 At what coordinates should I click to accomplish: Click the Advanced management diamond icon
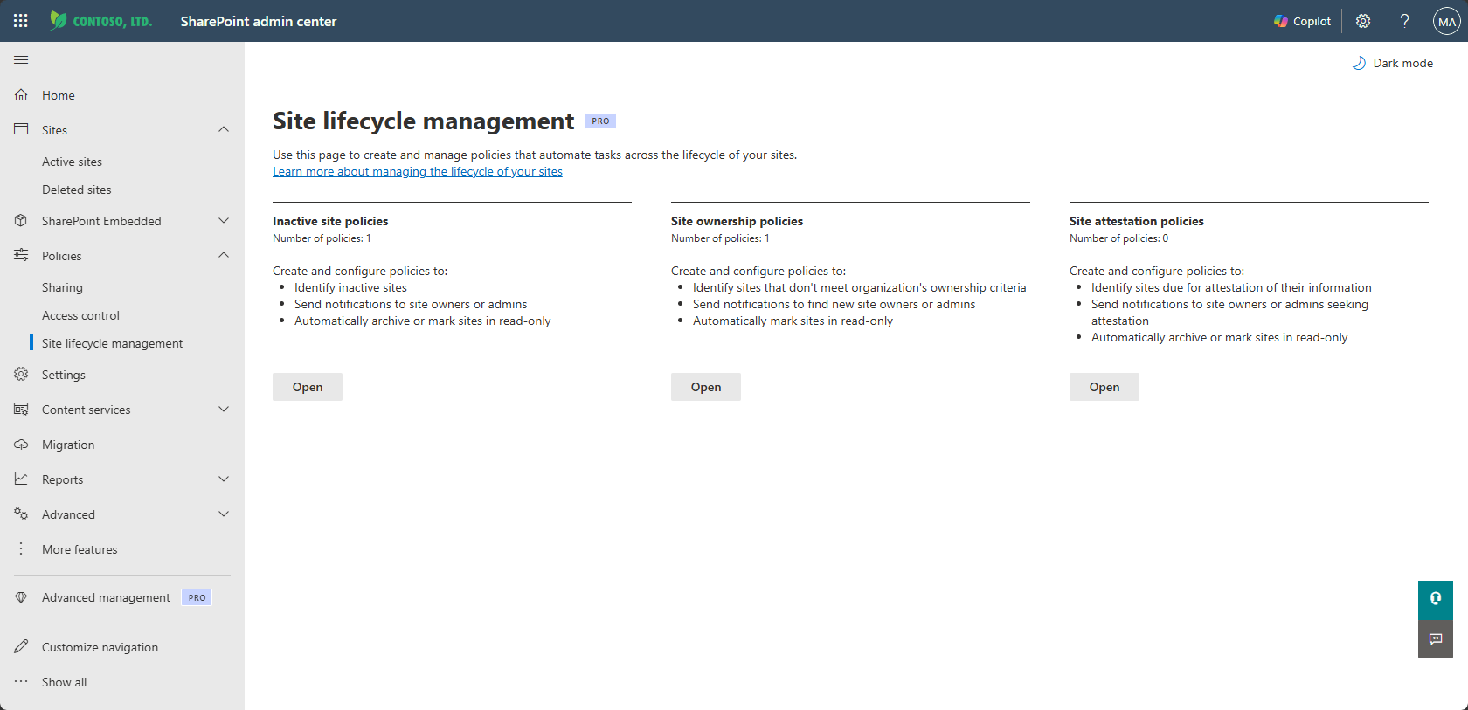coord(21,597)
